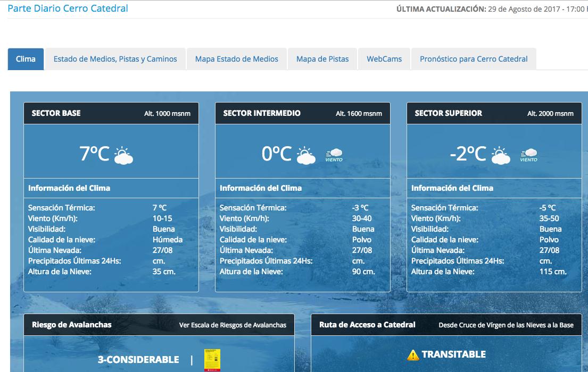Screen dimensions: 588x372
Task: Show Pronóstico para Cerro Catedral tab
Action: (474, 59)
